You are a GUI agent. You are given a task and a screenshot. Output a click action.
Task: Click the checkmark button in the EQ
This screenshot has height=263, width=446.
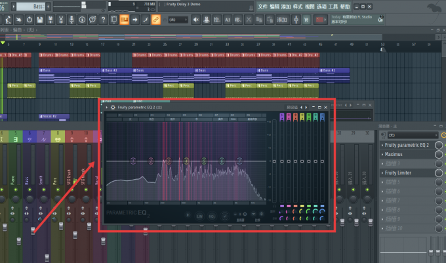pyautogui.click(x=224, y=216)
